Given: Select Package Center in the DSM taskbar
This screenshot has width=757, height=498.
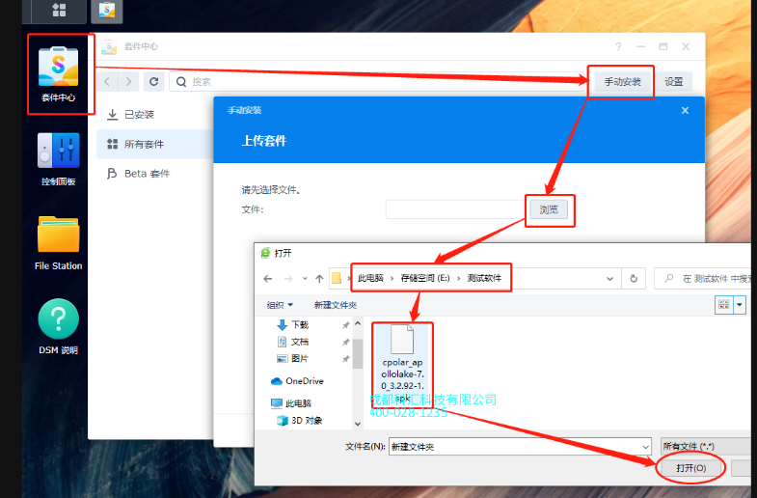Looking at the screenshot, I should 107,11.
